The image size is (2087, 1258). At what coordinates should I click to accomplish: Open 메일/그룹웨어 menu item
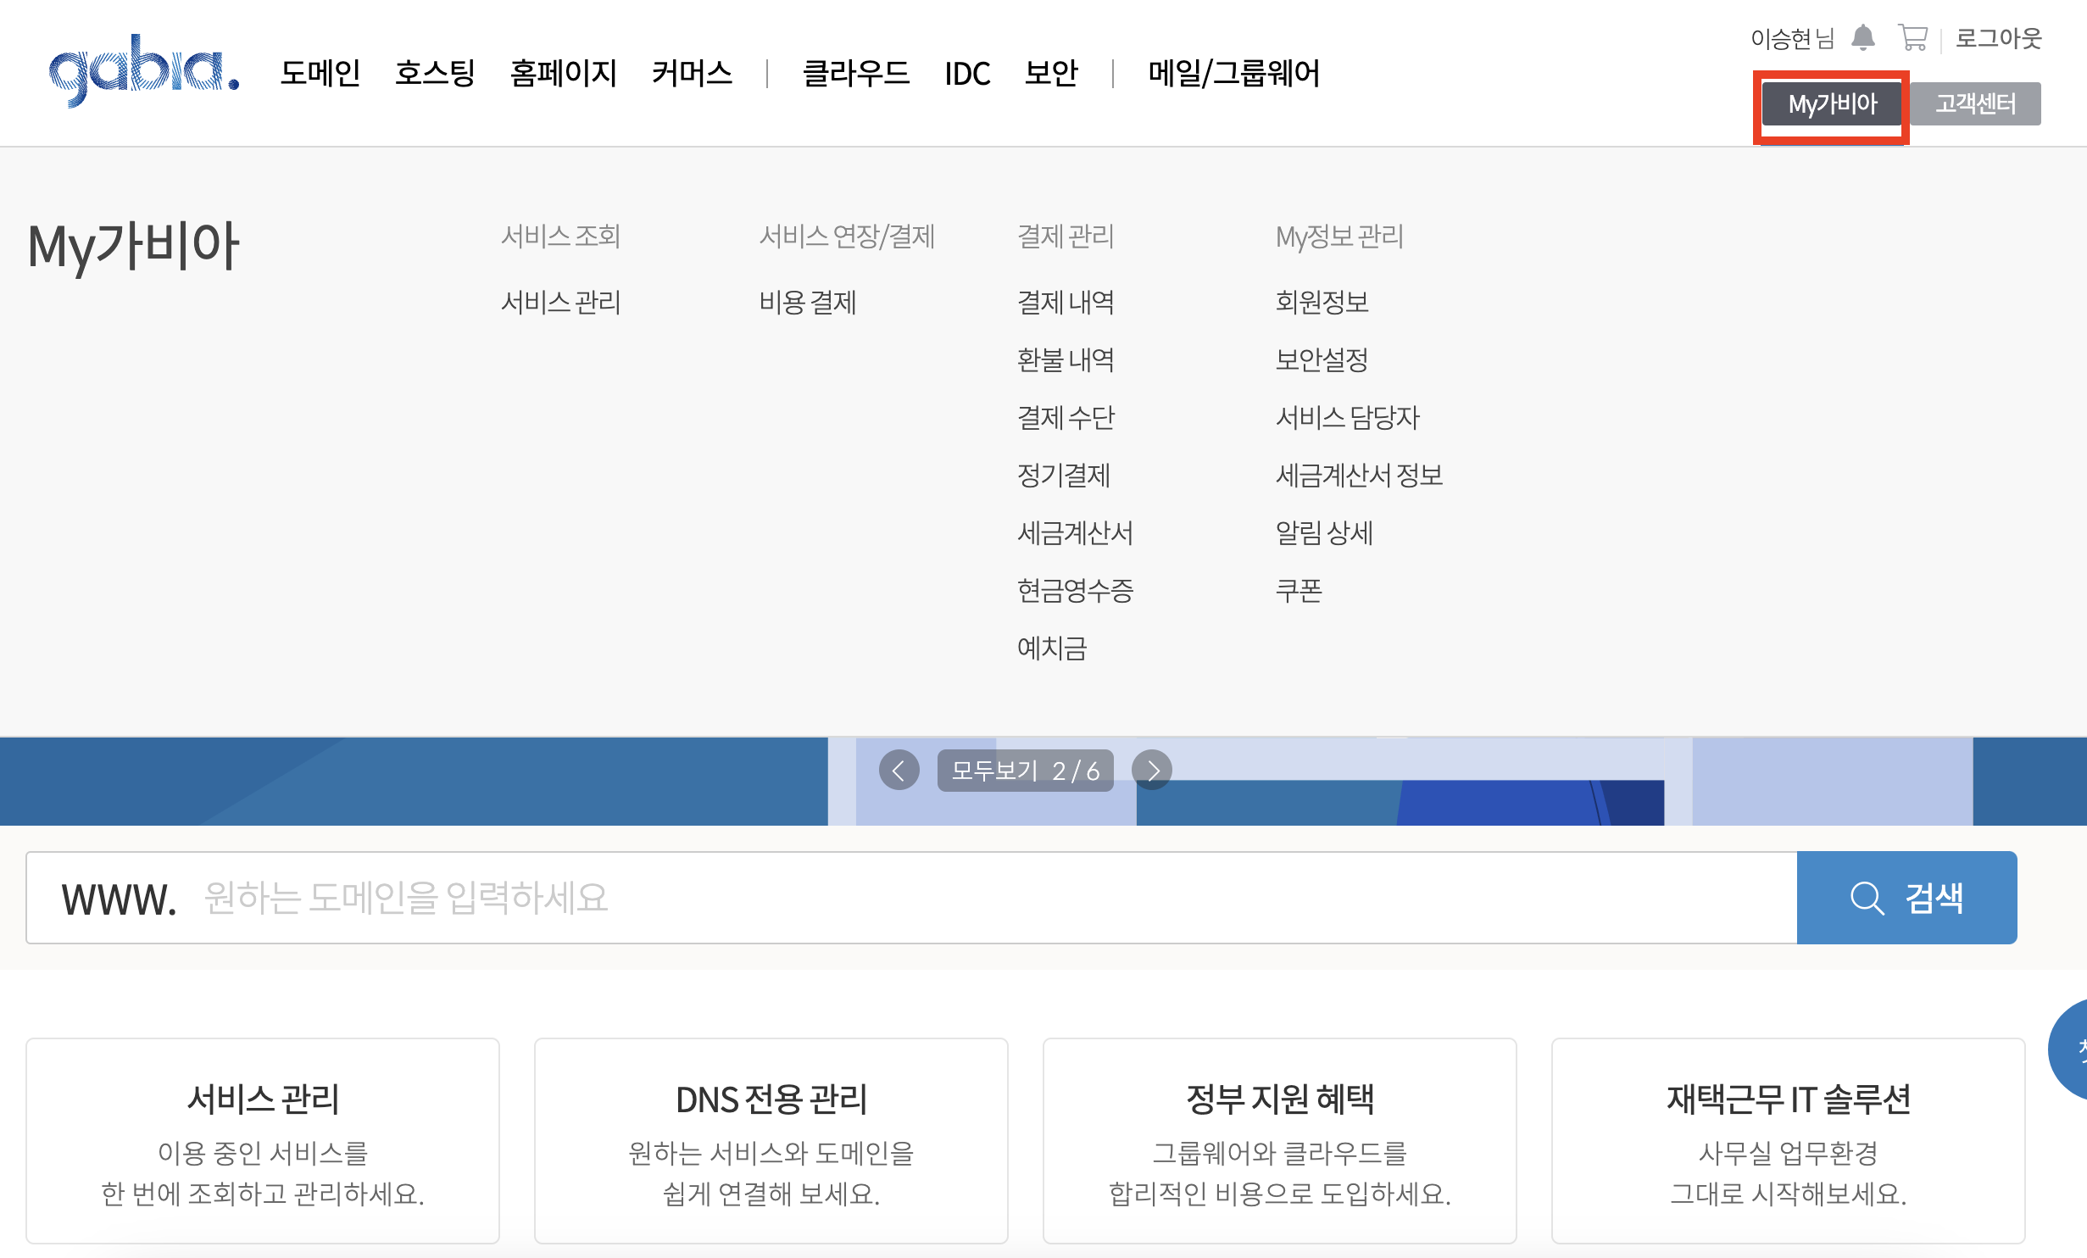(1233, 73)
